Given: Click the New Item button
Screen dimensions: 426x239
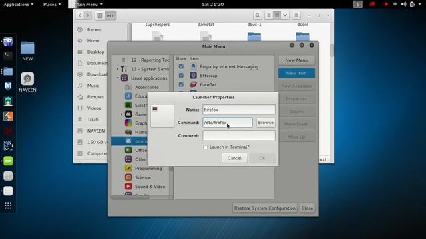Looking at the screenshot, I should click(296, 73).
